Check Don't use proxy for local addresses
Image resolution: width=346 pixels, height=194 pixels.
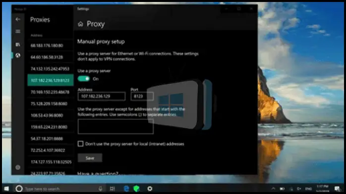(x=80, y=144)
